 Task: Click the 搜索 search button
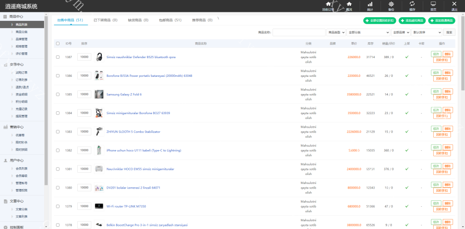449,32
